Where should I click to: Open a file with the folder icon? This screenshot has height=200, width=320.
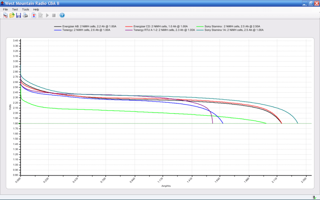(x=12, y=15)
